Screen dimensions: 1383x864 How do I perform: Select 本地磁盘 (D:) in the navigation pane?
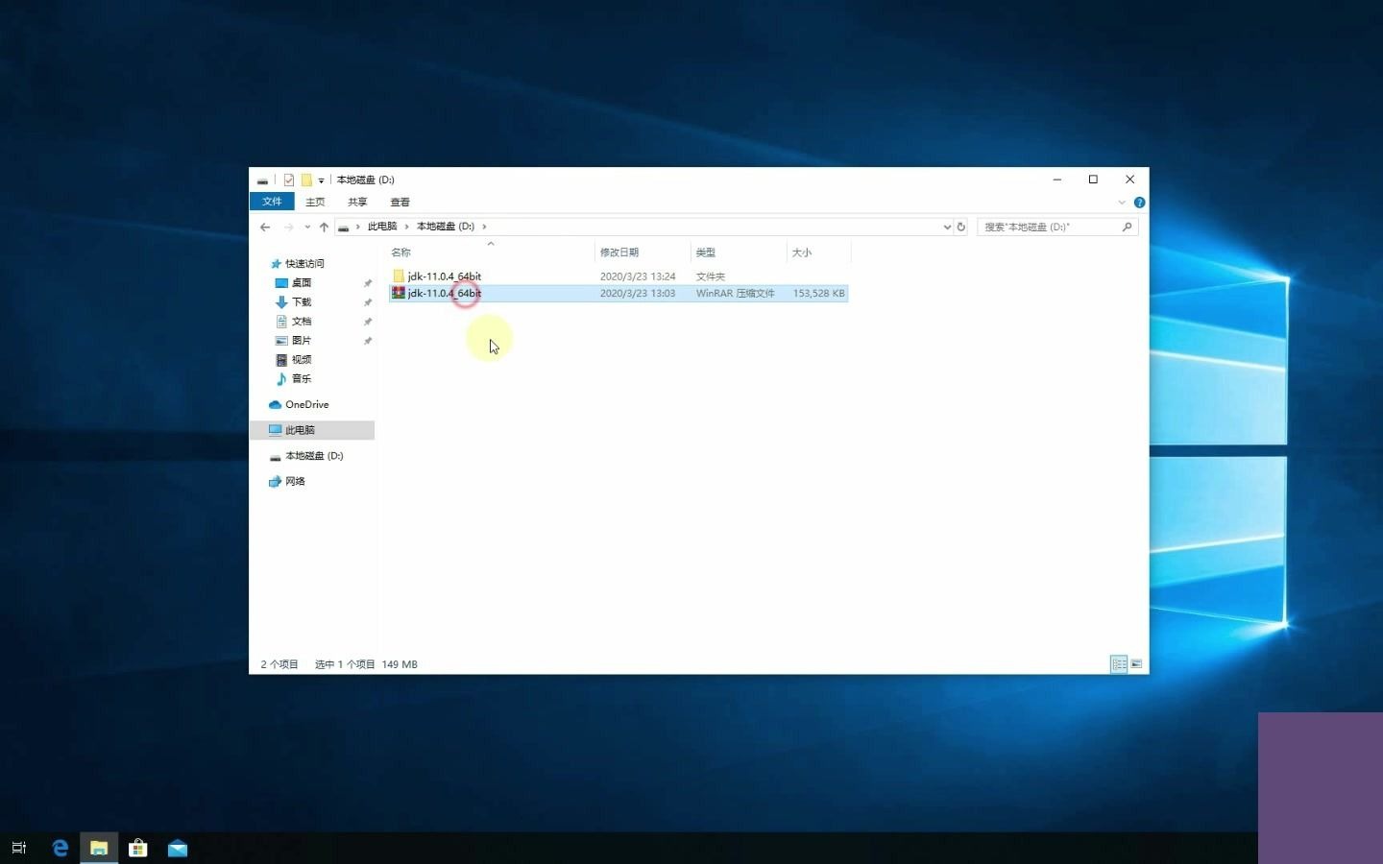tap(314, 456)
